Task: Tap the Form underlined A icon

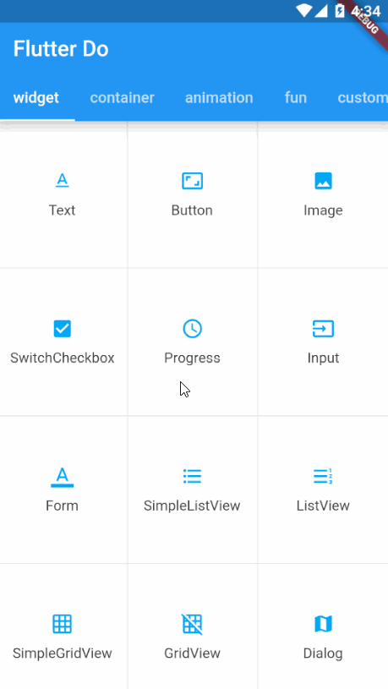Action: 62,477
